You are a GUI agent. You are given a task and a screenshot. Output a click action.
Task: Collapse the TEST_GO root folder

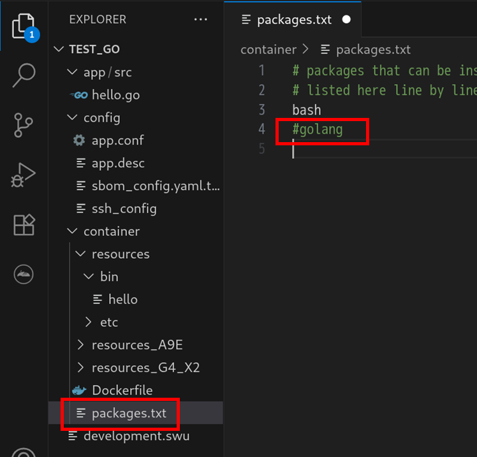click(58, 49)
